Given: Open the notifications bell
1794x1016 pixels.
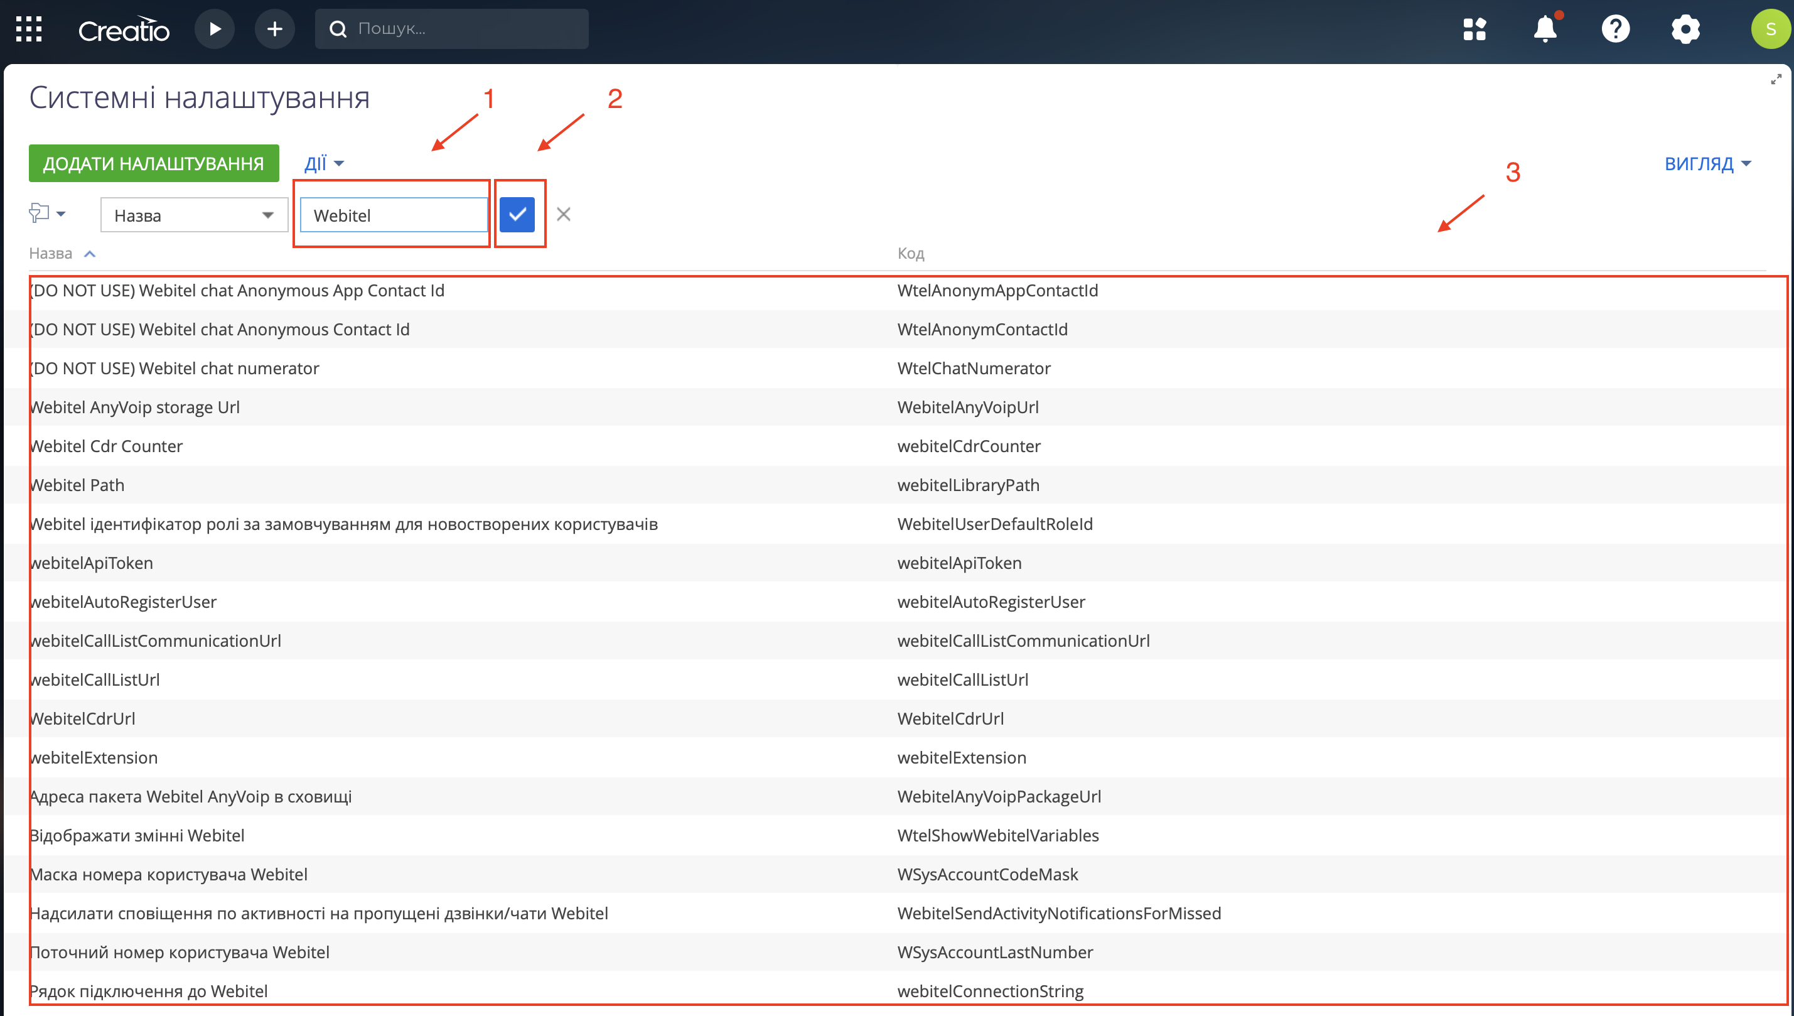Looking at the screenshot, I should pyautogui.click(x=1545, y=30).
